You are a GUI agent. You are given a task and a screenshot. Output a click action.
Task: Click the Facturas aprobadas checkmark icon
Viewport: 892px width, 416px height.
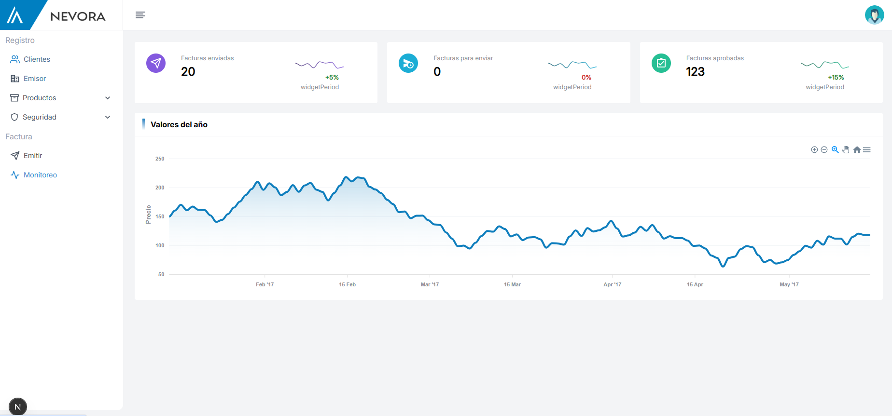[x=661, y=63]
